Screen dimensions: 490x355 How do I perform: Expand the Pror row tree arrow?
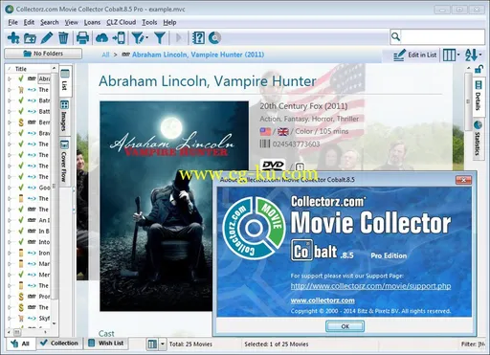click(10, 297)
